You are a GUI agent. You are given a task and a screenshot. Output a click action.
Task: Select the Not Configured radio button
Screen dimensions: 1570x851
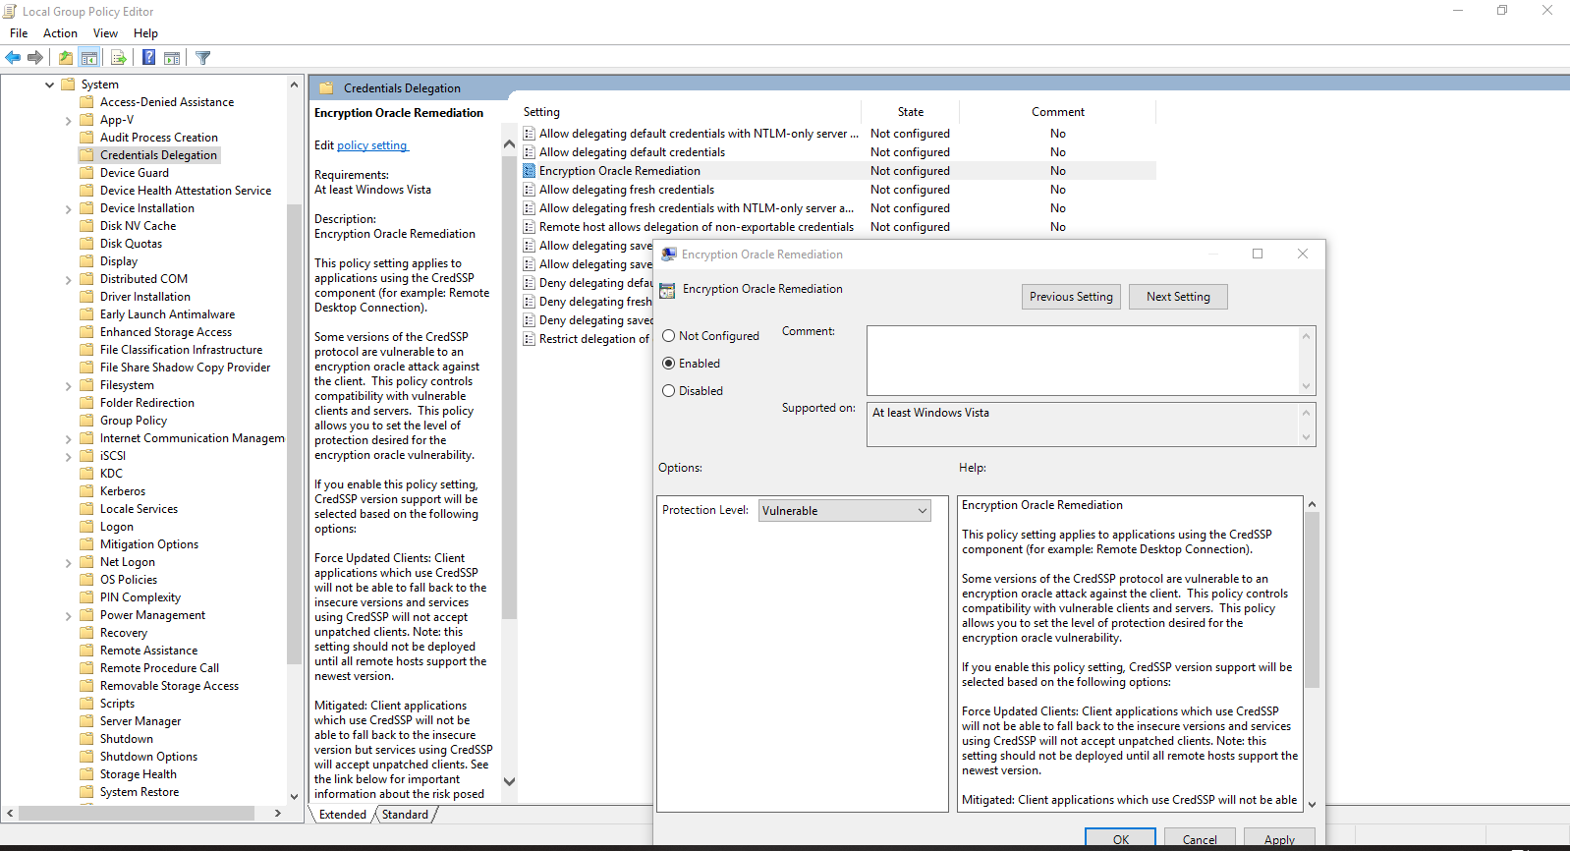(x=669, y=336)
